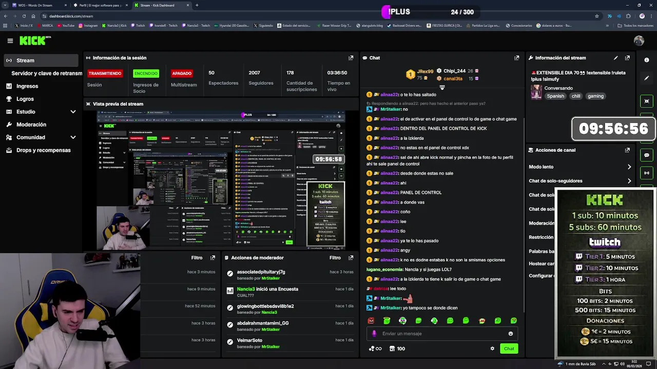Click the channel points infinity icon

[x=375, y=348]
